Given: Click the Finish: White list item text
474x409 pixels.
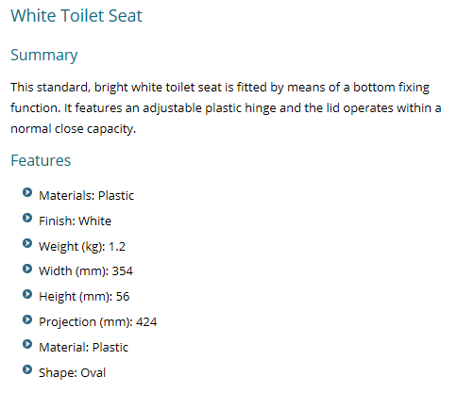Looking at the screenshot, I should coord(75,221).
